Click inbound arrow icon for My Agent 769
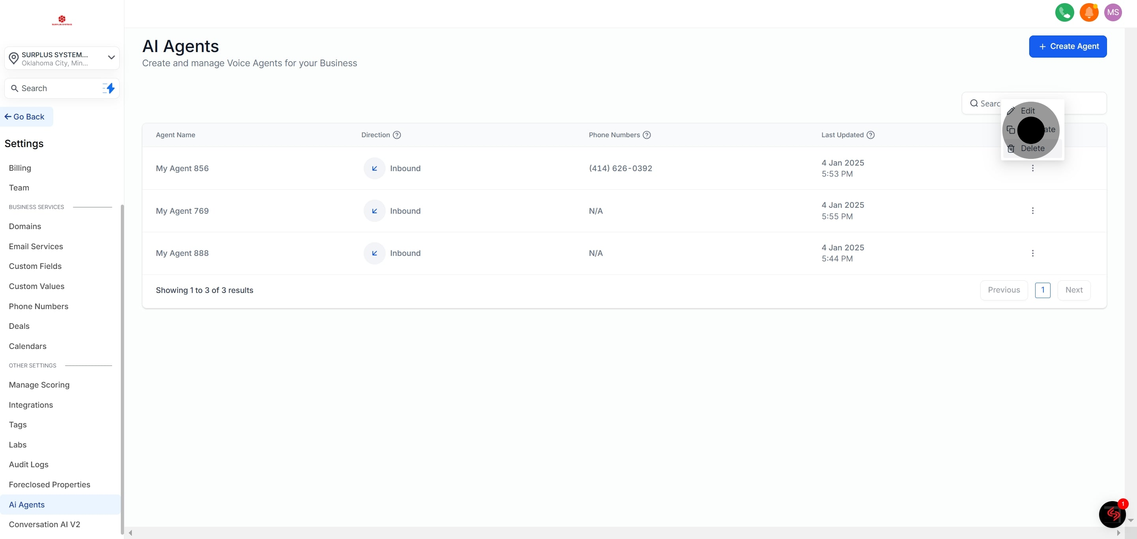1137x539 pixels. (374, 211)
